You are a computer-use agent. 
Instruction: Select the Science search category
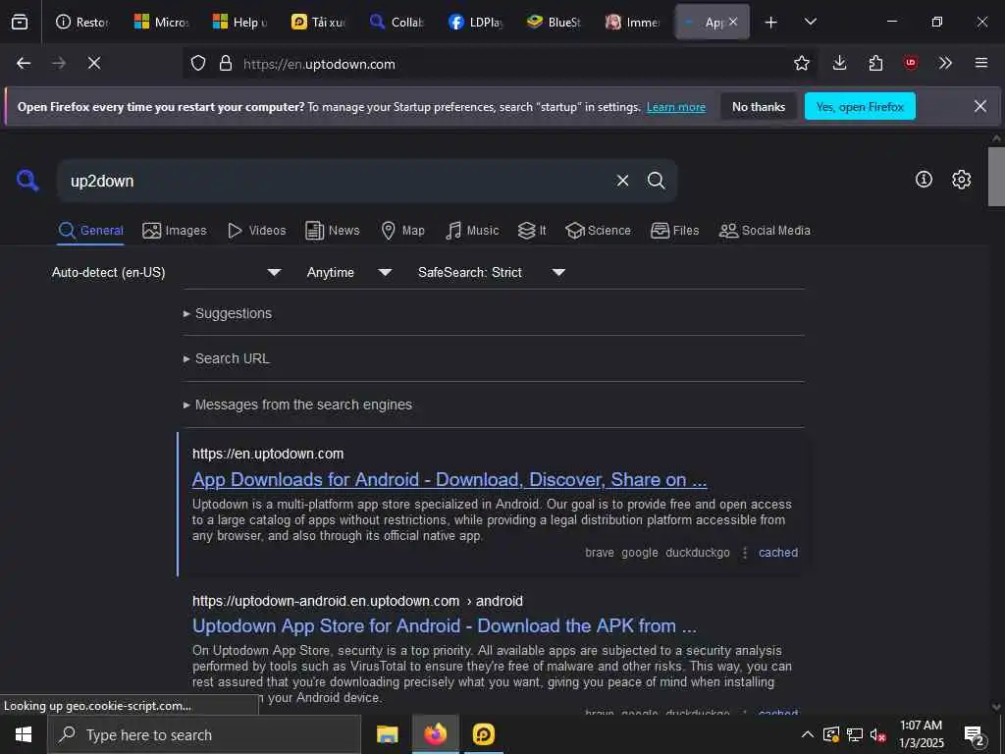pyautogui.click(x=598, y=231)
